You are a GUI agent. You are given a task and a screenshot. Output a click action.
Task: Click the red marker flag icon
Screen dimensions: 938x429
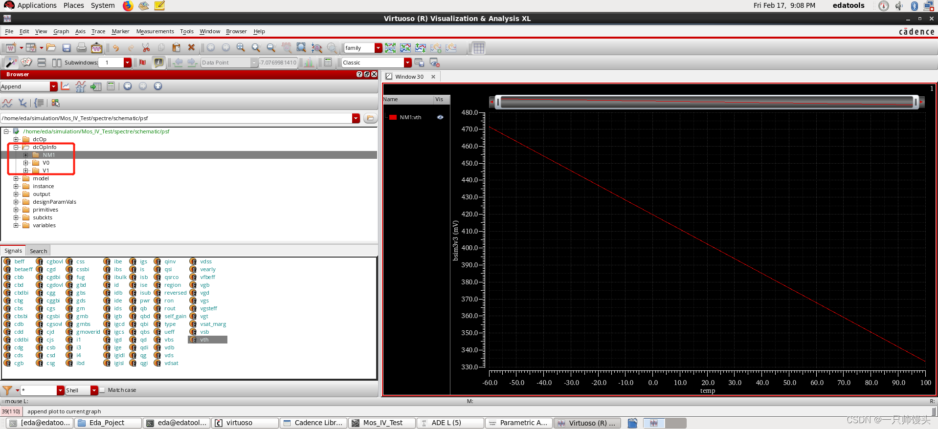143,63
